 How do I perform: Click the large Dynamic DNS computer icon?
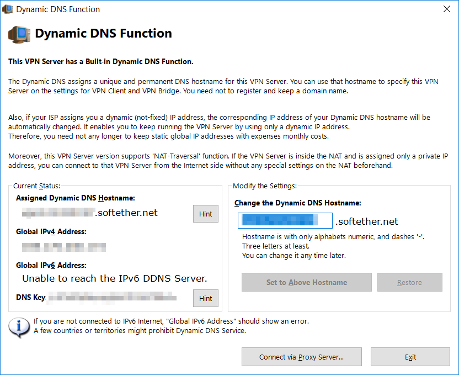[x=19, y=35]
